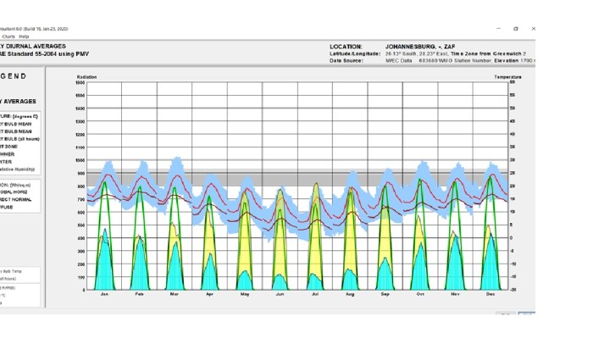Screen dimensions: 610x361
Task: Click the WINTER comfort zone legend item
Action: pos(8,162)
